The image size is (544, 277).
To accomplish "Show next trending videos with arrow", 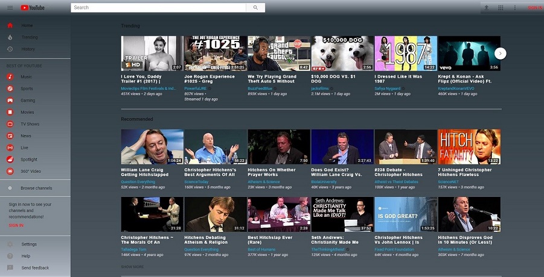I will click(501, 53).
